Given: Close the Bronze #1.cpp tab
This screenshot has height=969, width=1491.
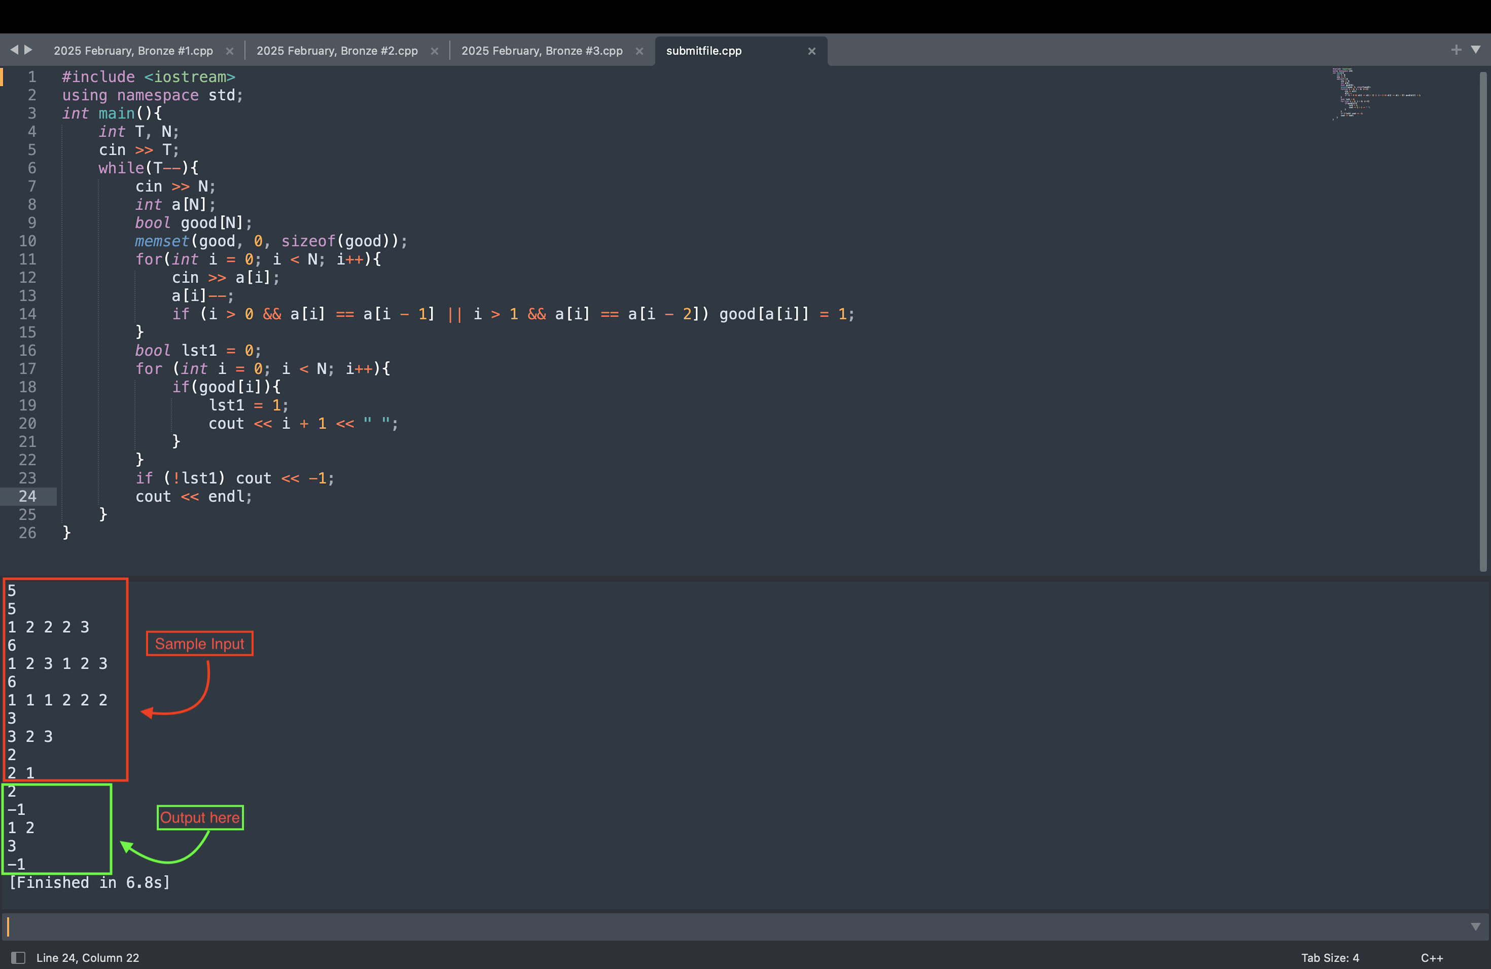Looking at the screenshot, I should tap(229, 51).
